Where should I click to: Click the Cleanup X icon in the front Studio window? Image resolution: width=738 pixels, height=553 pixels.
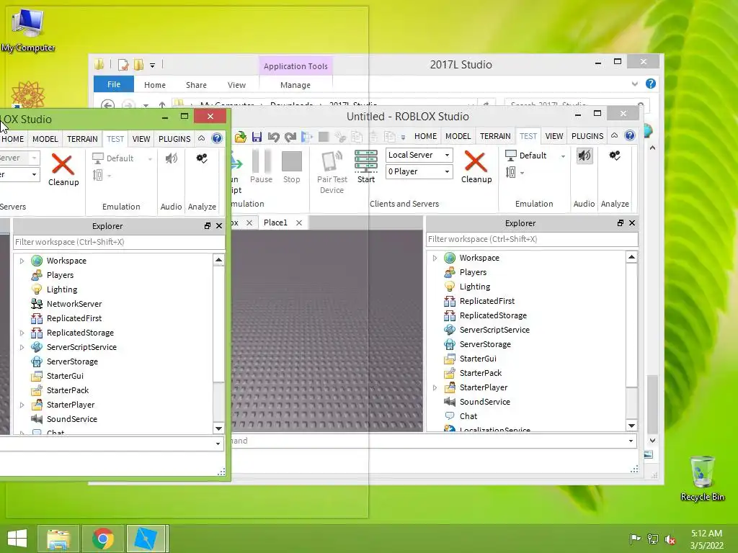point(62,164)
